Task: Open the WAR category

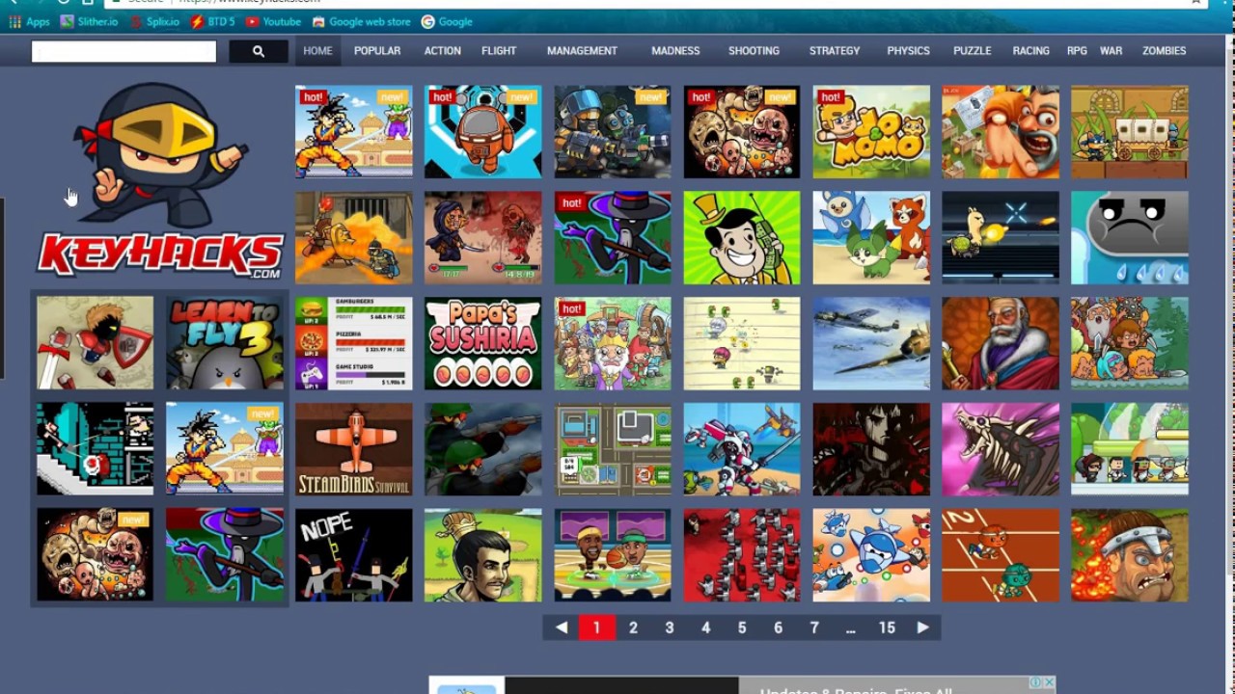Action: [x=1111, y=51]
